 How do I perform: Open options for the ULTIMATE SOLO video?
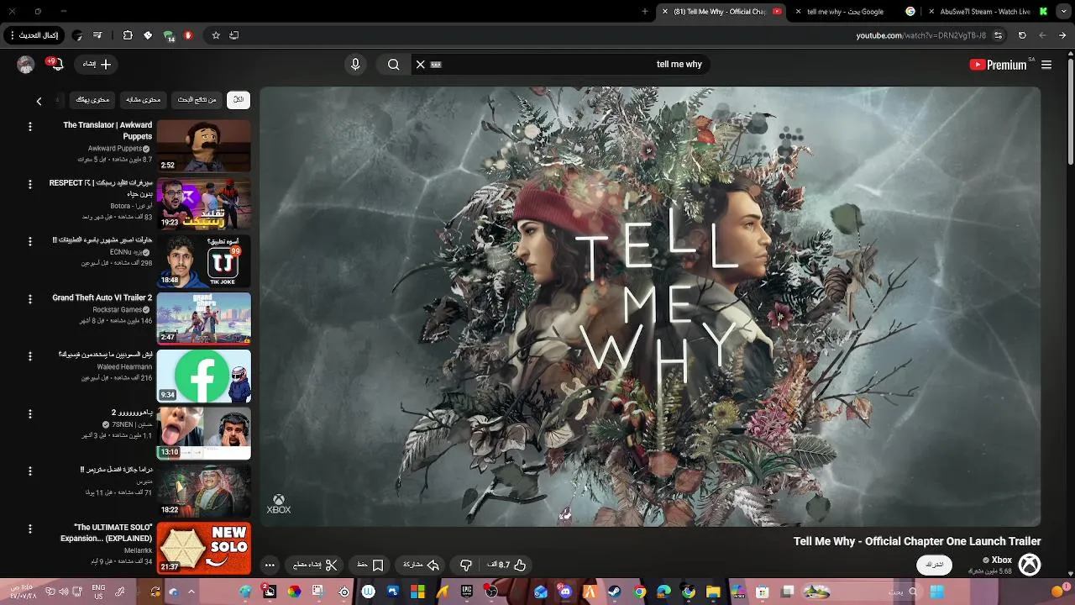30,529
